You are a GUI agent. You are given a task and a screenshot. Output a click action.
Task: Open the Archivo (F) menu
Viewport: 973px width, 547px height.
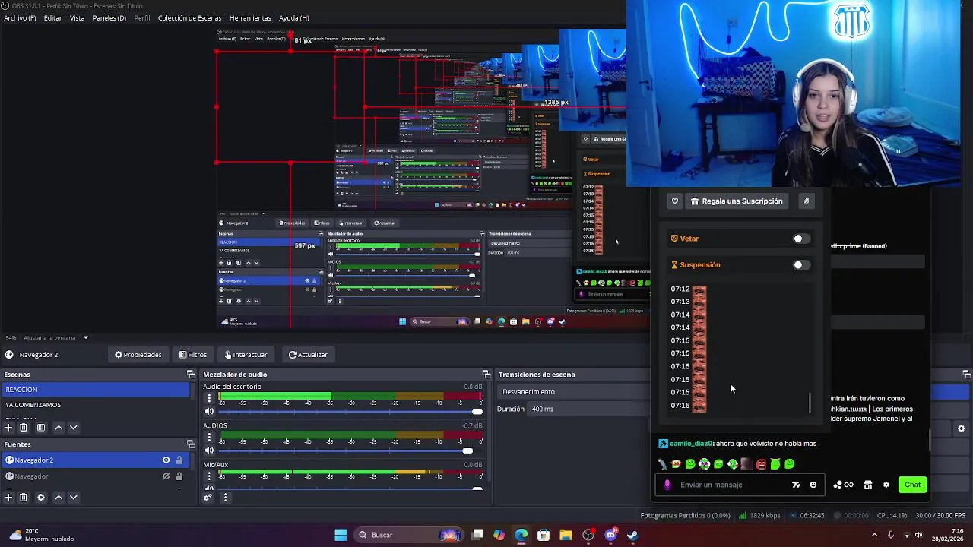tap(20, 18)
